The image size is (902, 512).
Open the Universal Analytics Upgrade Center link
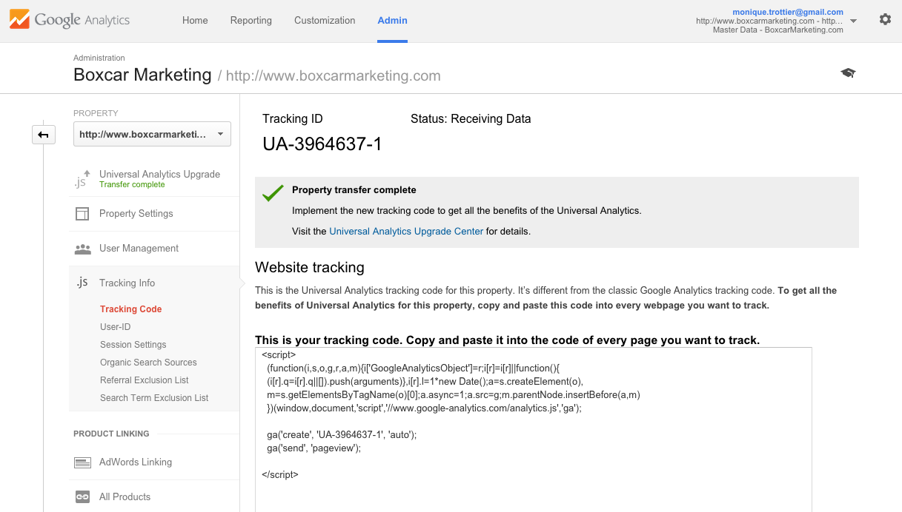(x=406, y=231)
